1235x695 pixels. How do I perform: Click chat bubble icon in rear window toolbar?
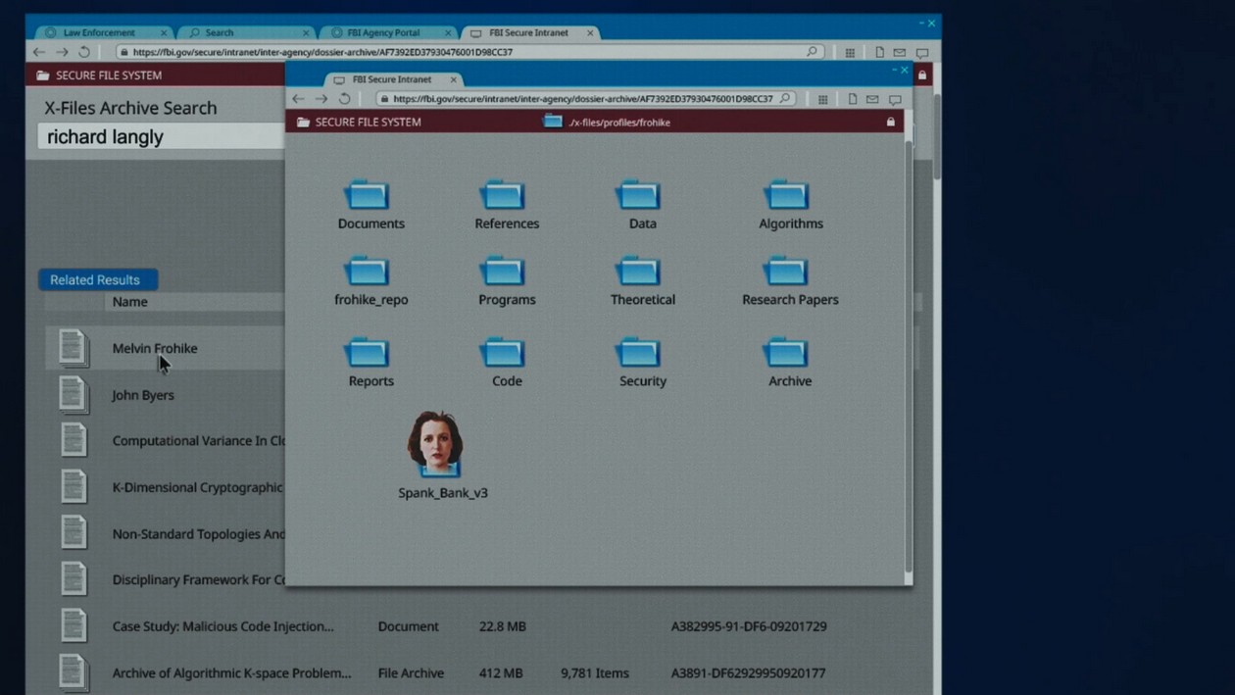pyautogui.click(x=922, y=53)
